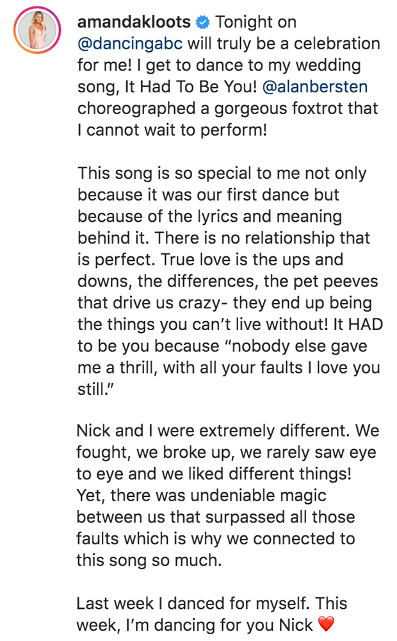Click the quoted lyric 'nobody else gave'
The image size is (397, 641).
(298, 346)
